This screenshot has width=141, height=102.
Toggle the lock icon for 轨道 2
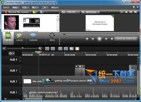pos(20,83)
